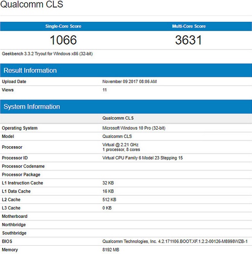Screen dimensions: 252x254
Task: Click the Southbridge label
Action: tap(14, 233)
